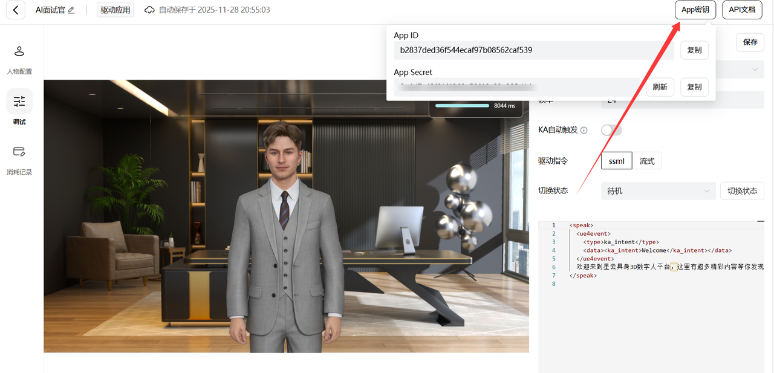The height and width of the screenshot is (373, 774).
Task: Enable the KA自动触发 switch
Action: click(611, 130)
